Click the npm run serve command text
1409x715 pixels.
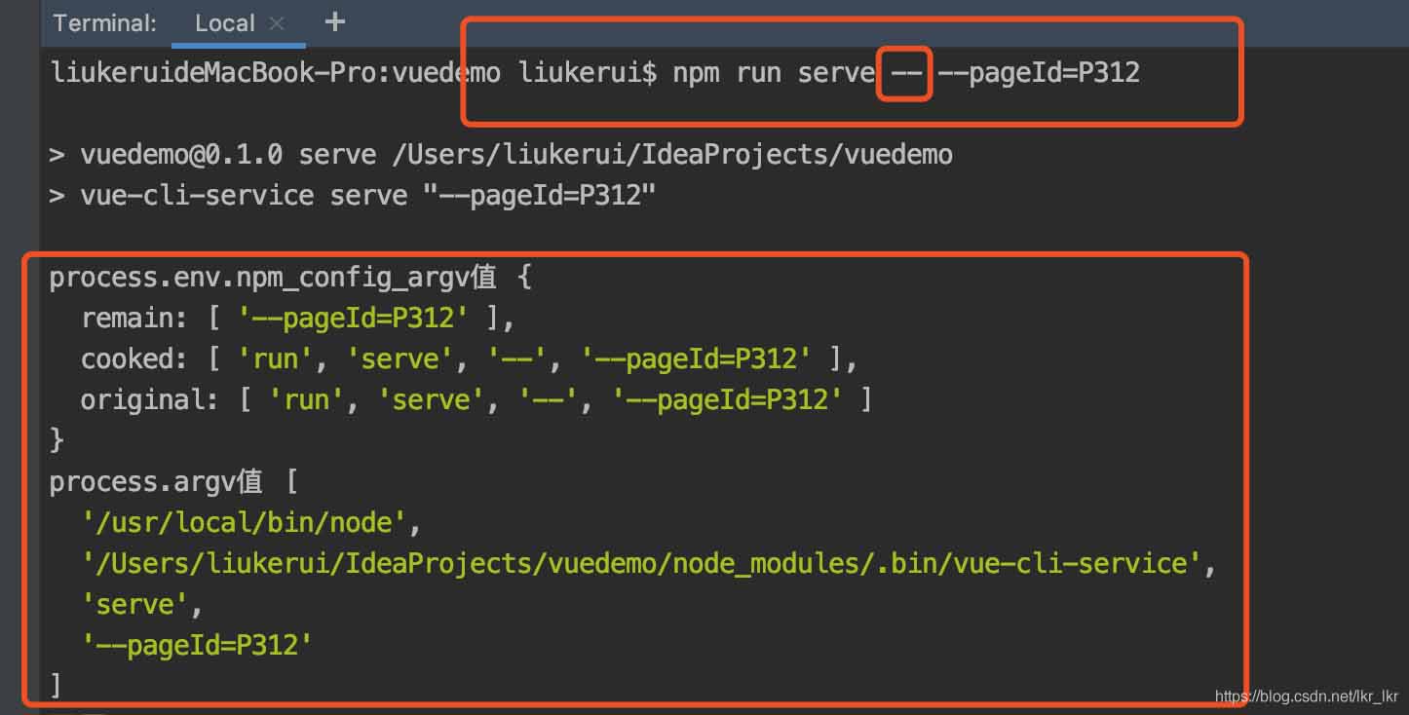pos(773,73)
